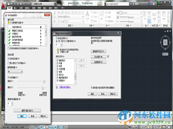Viewport: 173px width, 129px height.
Task: Click the Paste (粘贴) clipboard icon
Action: (x=164, y=14)
